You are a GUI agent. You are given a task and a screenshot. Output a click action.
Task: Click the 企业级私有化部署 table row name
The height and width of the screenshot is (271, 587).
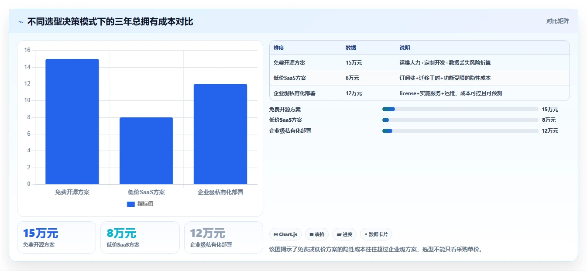[295, 93]
